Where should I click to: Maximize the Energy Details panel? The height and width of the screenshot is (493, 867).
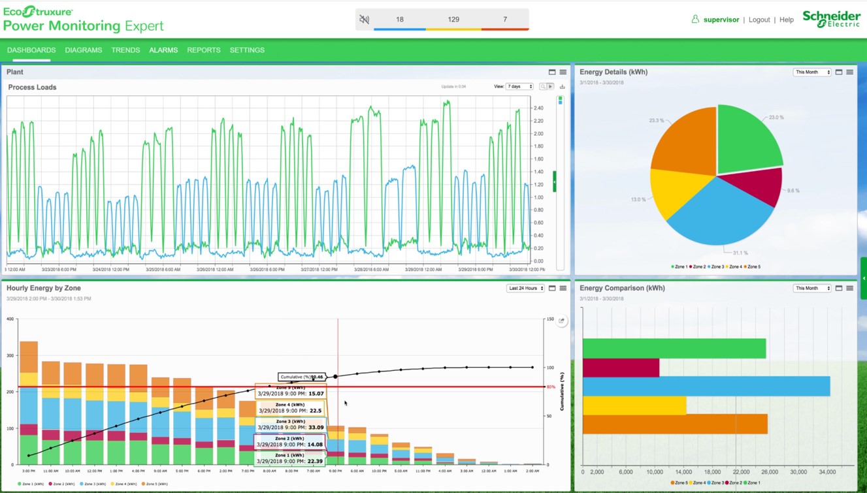tap(839, 72)
